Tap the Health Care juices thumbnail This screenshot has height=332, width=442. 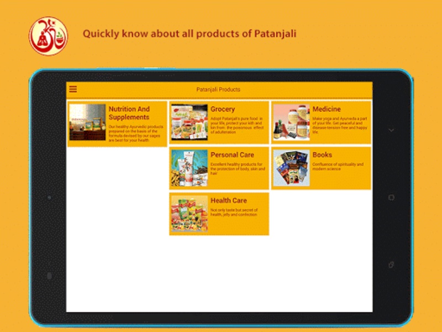pos(190,214)
